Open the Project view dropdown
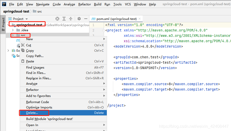Image resolution: width=231 pixels, height=131 pixels. [x=26, y=19]
